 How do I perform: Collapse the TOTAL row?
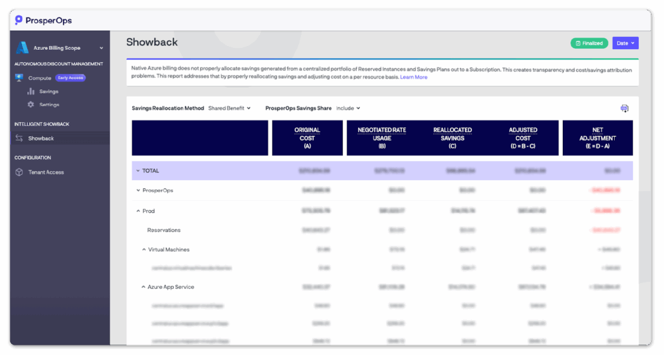tap(138, 171)
